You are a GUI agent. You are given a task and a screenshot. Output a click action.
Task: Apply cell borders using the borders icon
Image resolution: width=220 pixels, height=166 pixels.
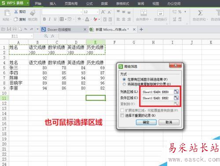[62, 19]
